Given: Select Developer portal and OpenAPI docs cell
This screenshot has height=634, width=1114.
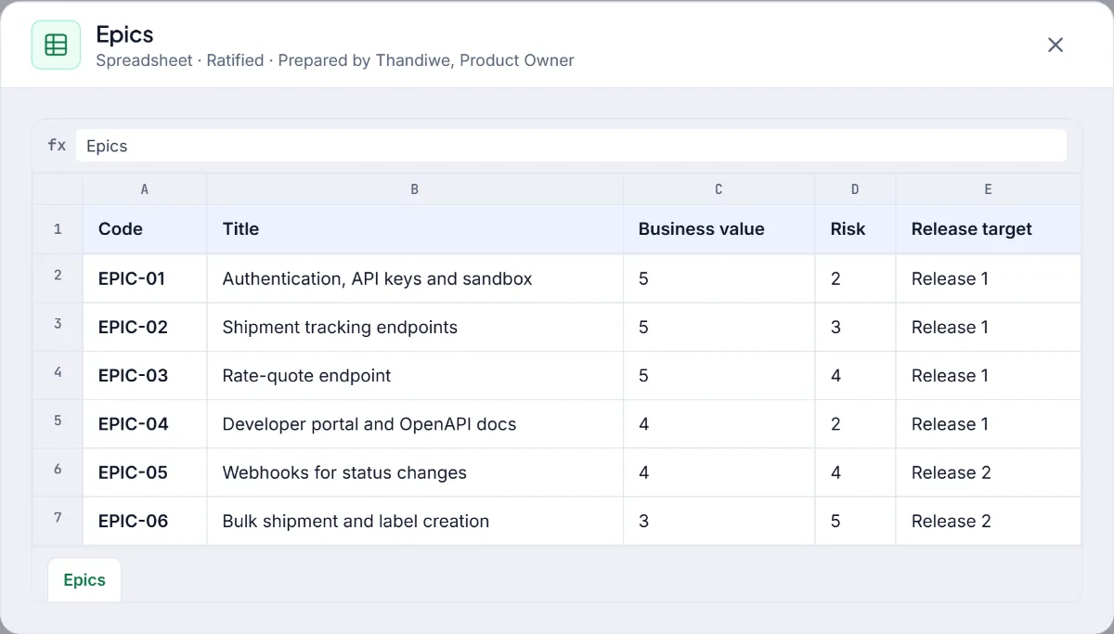Looking at the screenshot, I should (x=415, y=423).
